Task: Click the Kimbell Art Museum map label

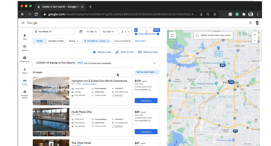Action: (205, 84)
